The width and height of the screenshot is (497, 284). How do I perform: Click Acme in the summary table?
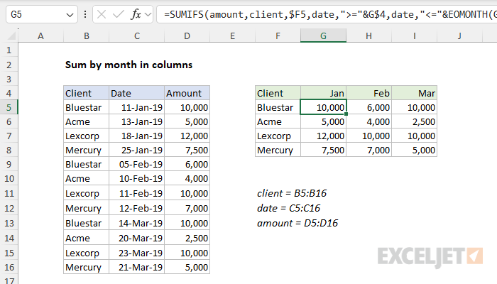tap(278, 121)
